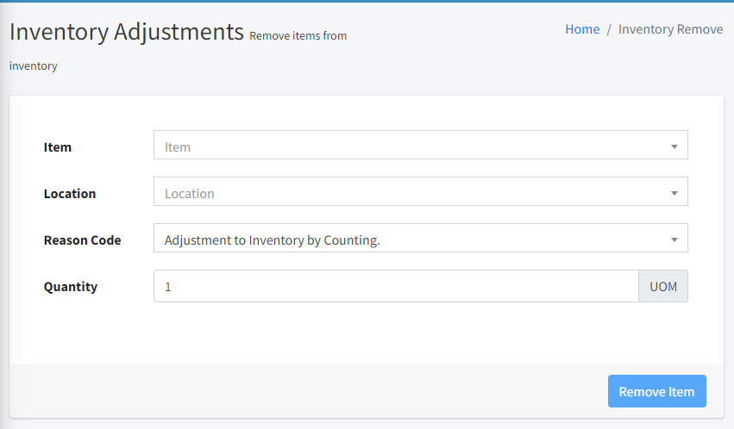Click the breadcrumb slash separator
The width and height of the screenshot is (734, 429).
(609, 29)
